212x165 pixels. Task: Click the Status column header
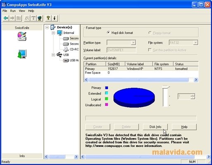186,64
